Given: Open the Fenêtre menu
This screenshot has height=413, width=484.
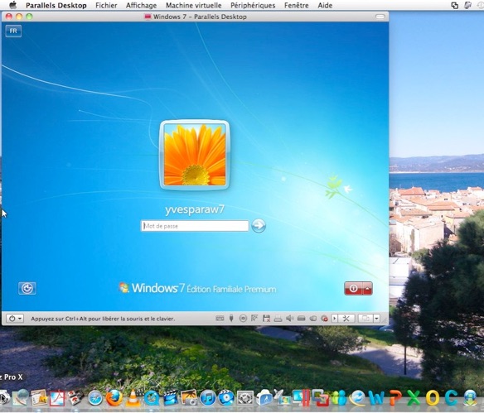Looking at the screenshot, I should coord(297,5).
